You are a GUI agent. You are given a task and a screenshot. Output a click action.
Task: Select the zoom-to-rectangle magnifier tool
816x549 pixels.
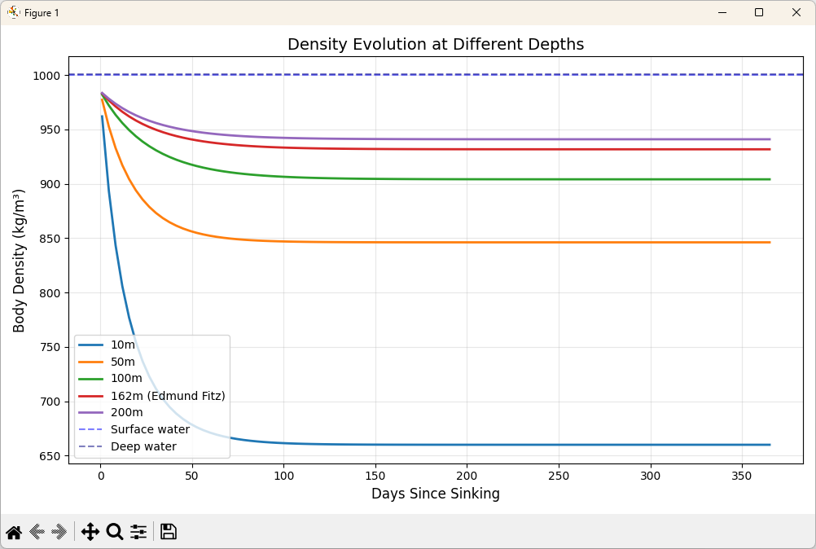point(113,531)
